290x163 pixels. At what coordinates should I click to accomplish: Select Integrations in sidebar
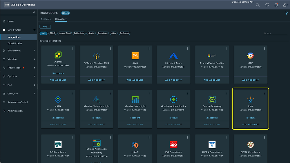pyautogui.click(x=19, y=37)
